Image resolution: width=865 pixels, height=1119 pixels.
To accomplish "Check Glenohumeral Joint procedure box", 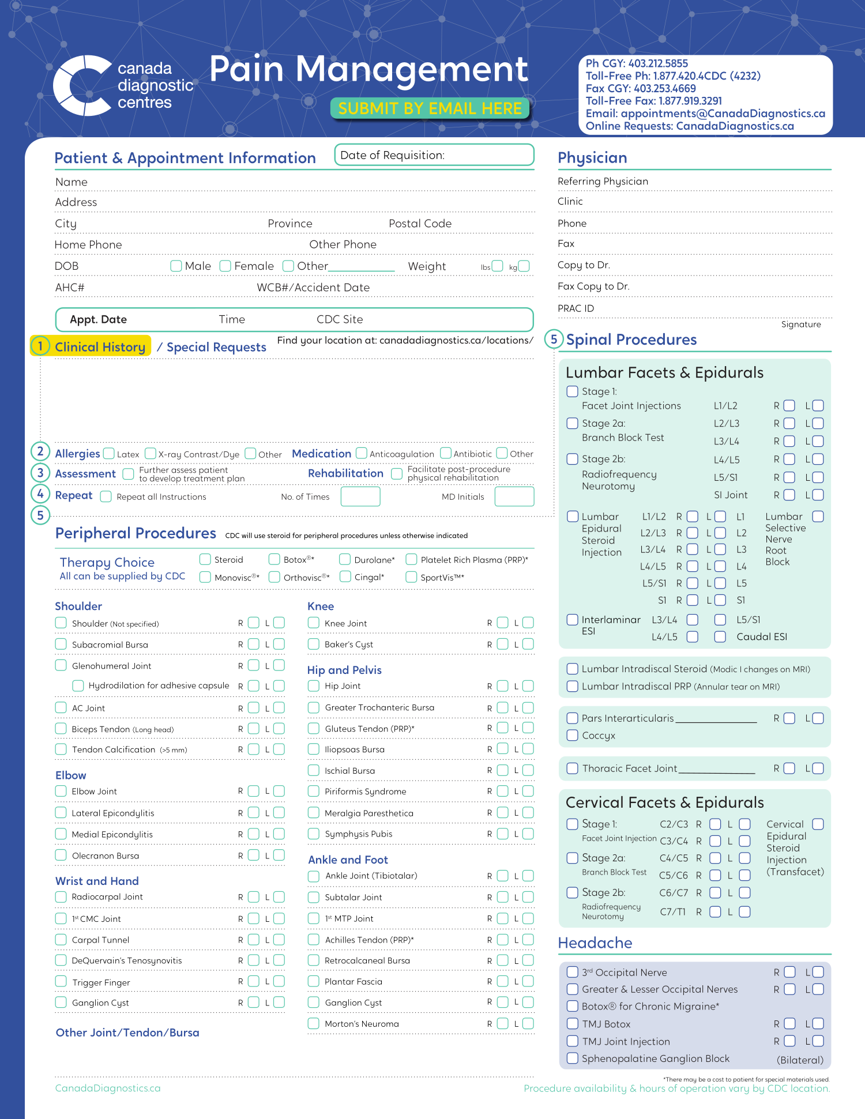I will pyautogui.click(x=61, y=665).
